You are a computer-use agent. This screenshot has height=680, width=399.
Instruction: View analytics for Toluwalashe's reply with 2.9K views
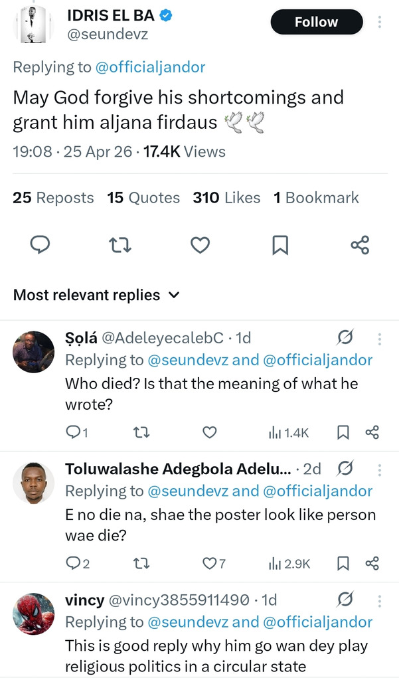pyautogui.click(x=289, y=564)
